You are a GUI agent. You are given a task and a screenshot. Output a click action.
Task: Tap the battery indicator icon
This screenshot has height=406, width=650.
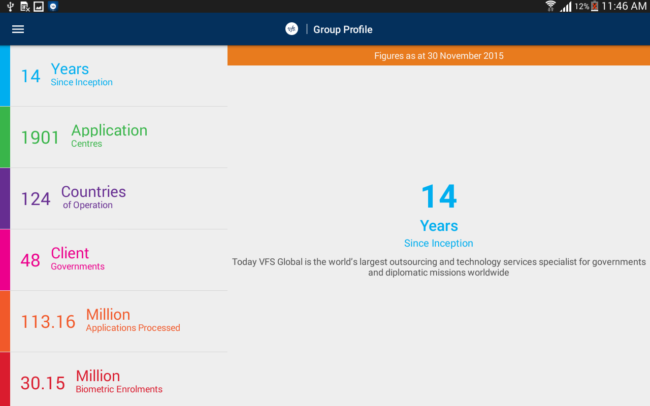[595, 7]
